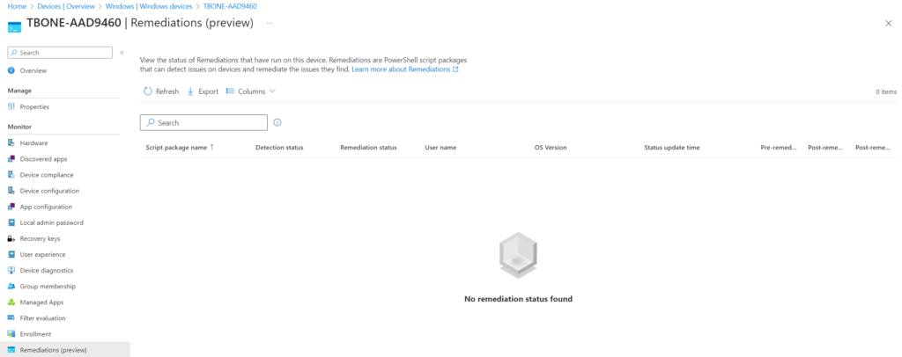Open Managed Apps page
902x357 pixels.
click(42, 302)
